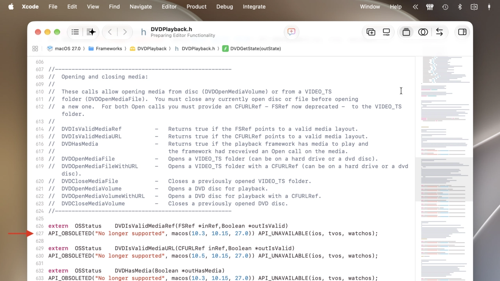The width and height of the screenshot is (500, 281).
Task: Click DVDHasMedia in the line 632 declaration
Action: (x=133, y=270)
